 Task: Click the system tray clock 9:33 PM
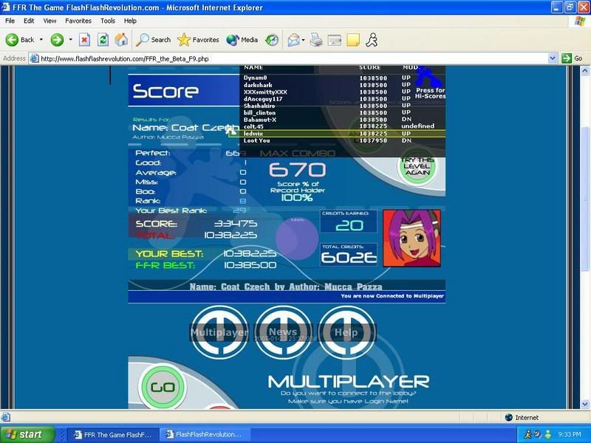570,434
